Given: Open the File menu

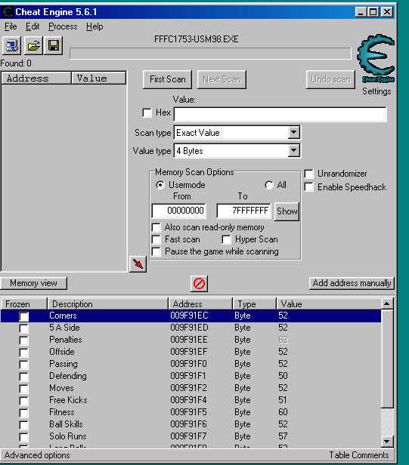Looking at the screenshot, I should coord(11,26).
